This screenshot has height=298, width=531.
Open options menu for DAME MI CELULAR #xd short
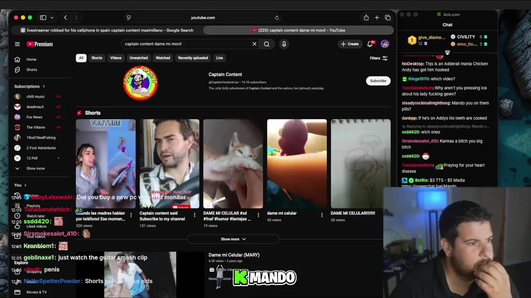tap(258, 215)
